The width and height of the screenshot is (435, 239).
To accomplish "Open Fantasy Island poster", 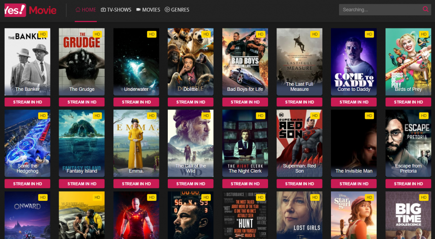I will (82, 143).
